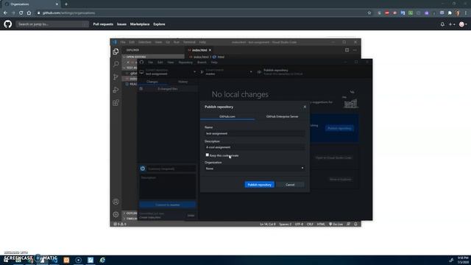The height and width of the screenshot is (265, 471).
Task: Expand the Timeline section in VS Code
Action: click(130, 219)
